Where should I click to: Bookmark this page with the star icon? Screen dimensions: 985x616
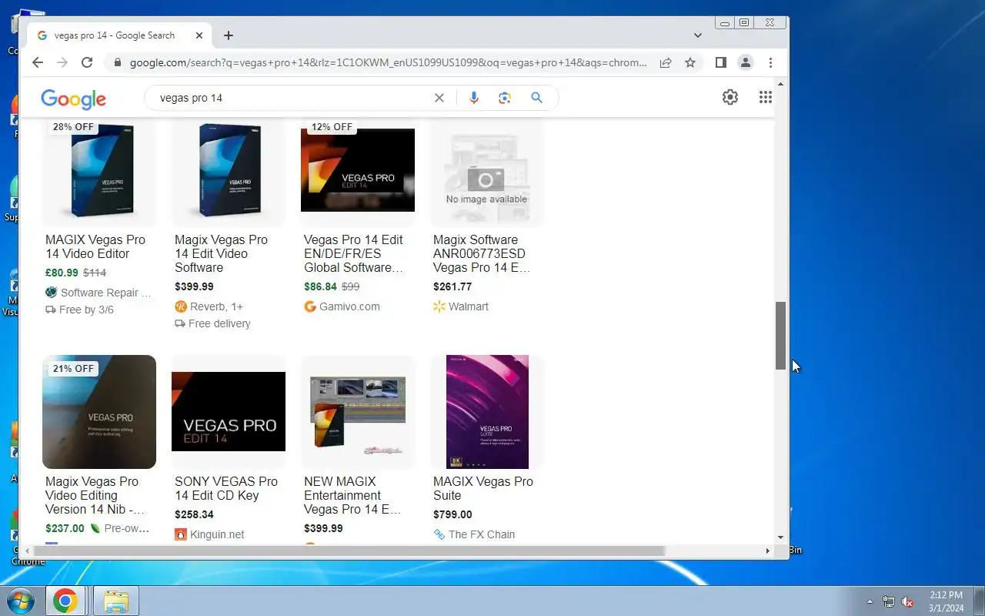click(x=690, y=63)
